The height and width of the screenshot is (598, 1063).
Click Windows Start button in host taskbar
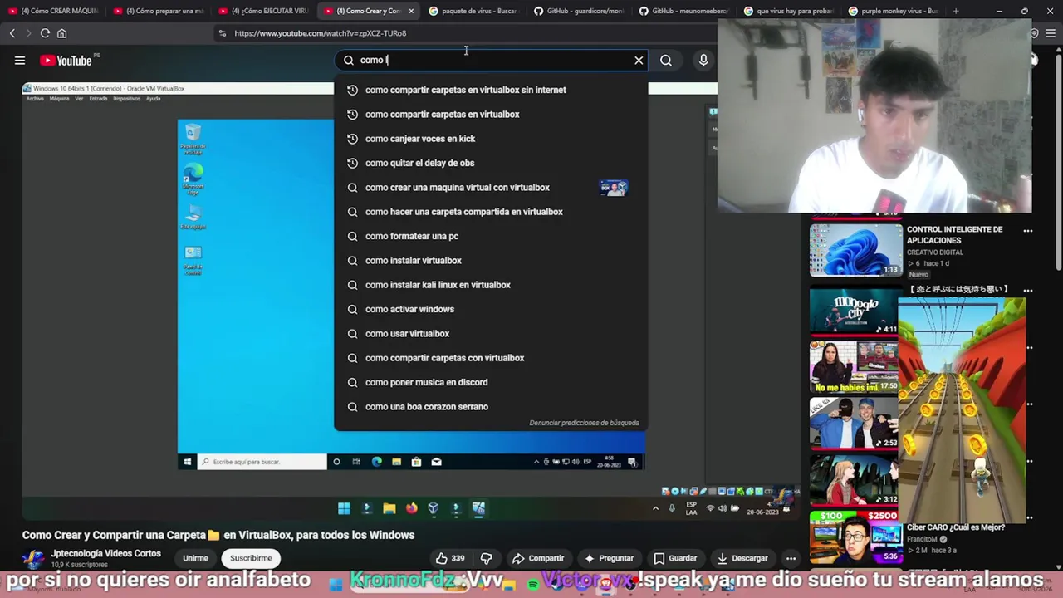(344, 508)
